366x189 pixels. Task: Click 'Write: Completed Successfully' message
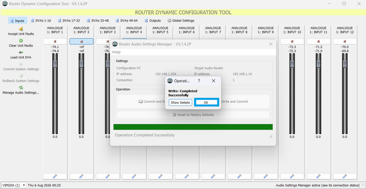183,93
